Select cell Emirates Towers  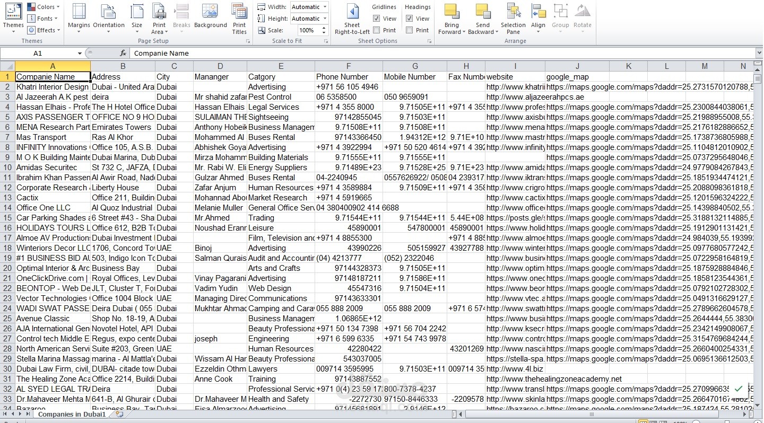[123, 127]
